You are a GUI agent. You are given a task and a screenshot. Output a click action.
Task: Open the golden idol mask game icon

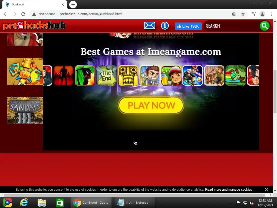(128, 76)
